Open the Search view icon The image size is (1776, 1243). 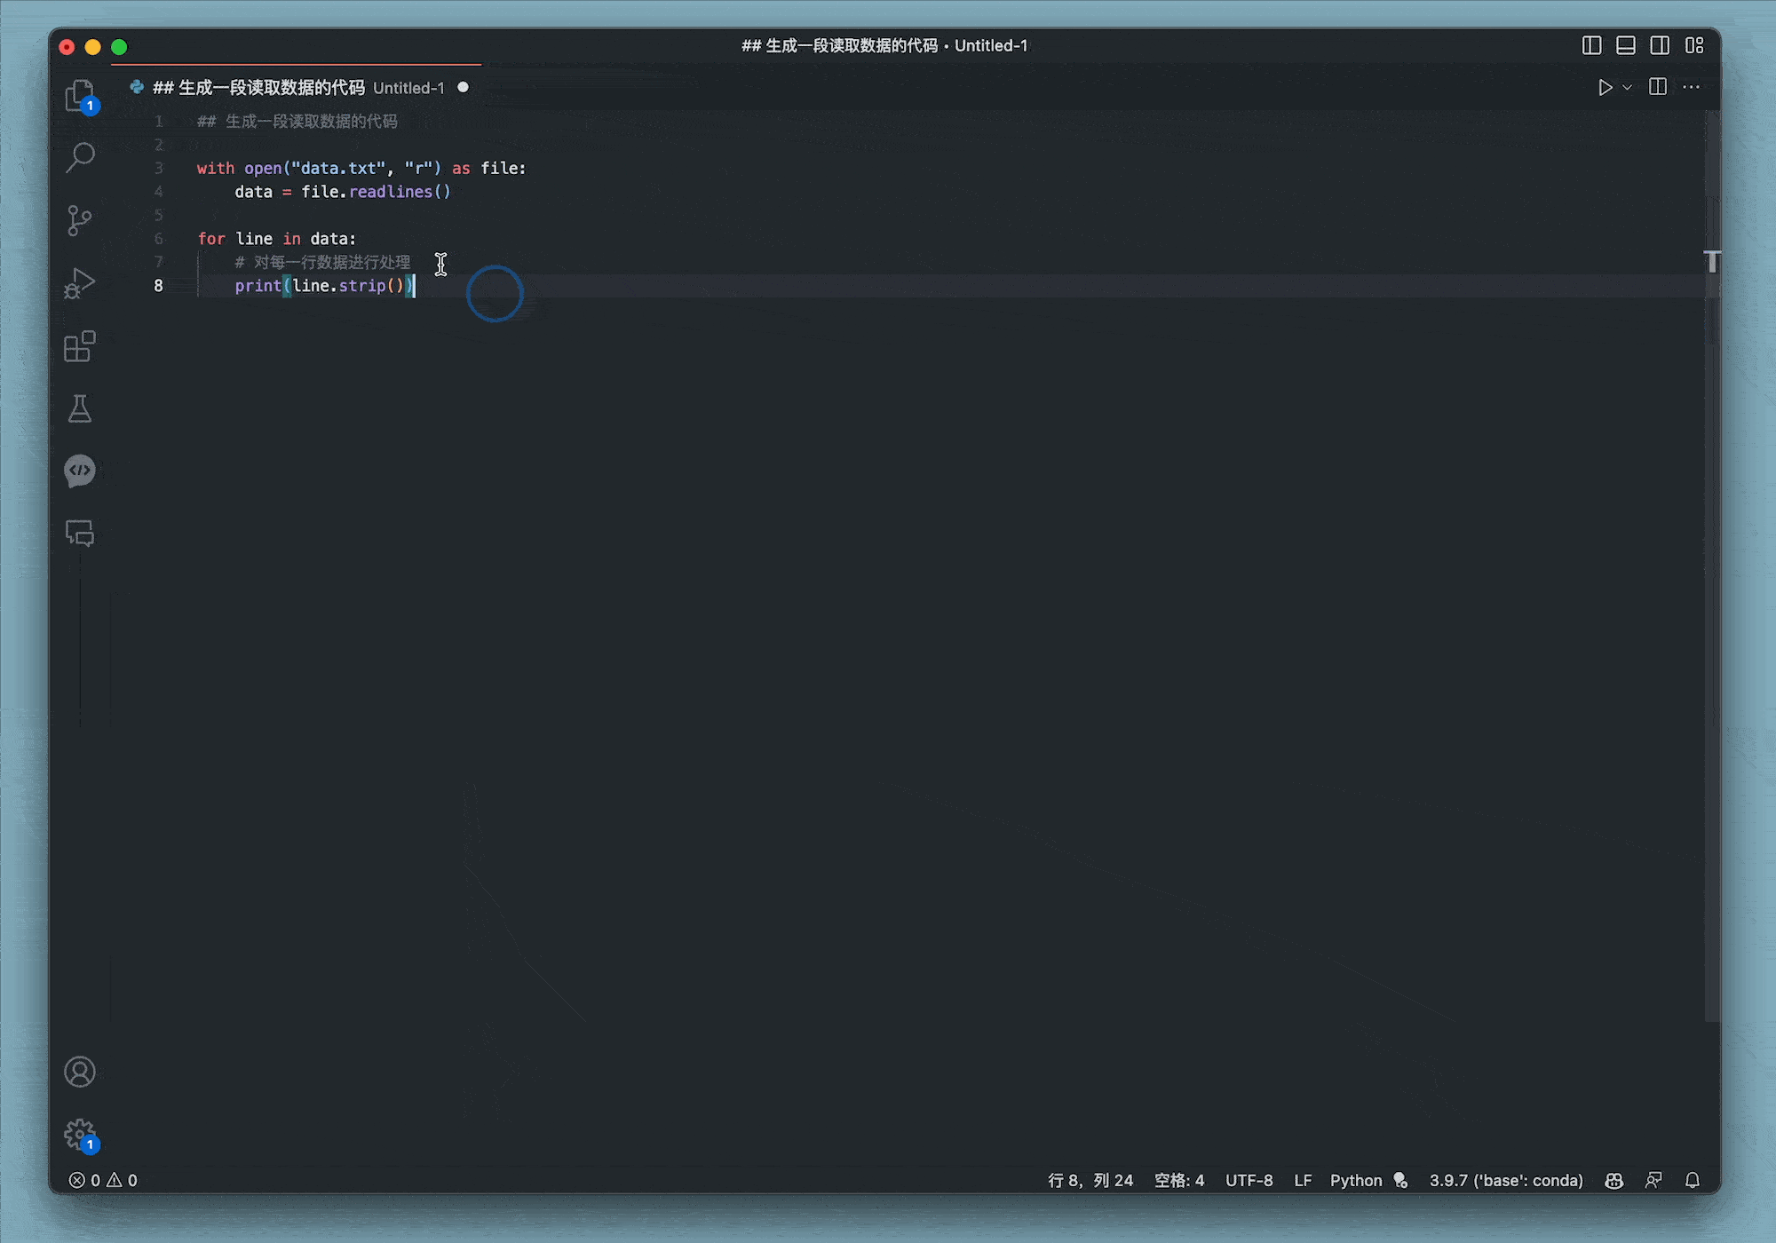tap(80, 157)
